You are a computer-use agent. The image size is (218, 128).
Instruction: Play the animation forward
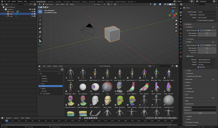click(92, 118)
